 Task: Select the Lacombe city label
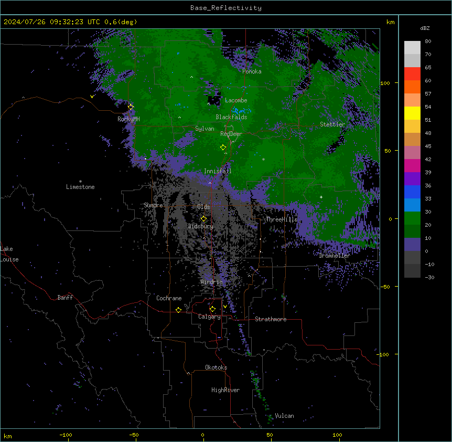coord(236,100)
